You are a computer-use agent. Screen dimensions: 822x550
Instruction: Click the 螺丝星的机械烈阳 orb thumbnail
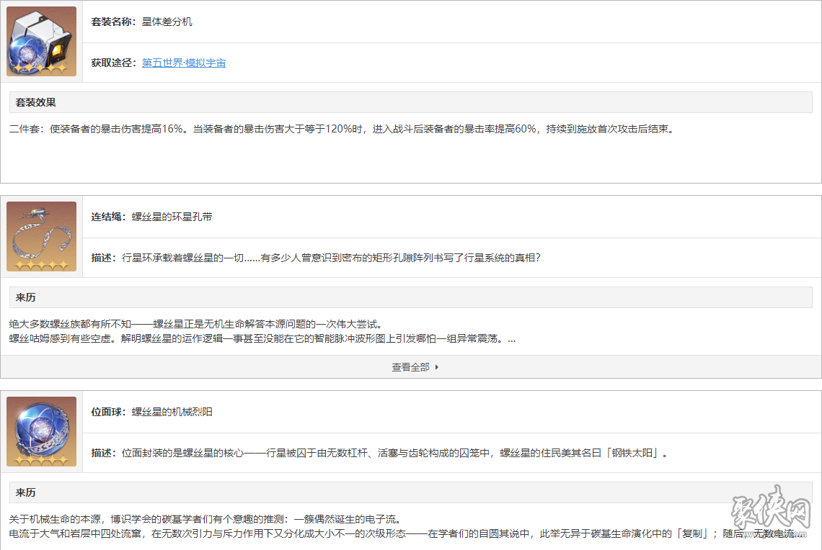(41, 432)
